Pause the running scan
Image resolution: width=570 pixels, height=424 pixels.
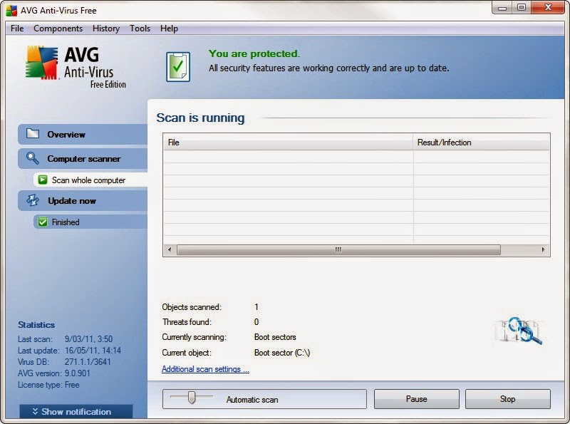point(417,399)
